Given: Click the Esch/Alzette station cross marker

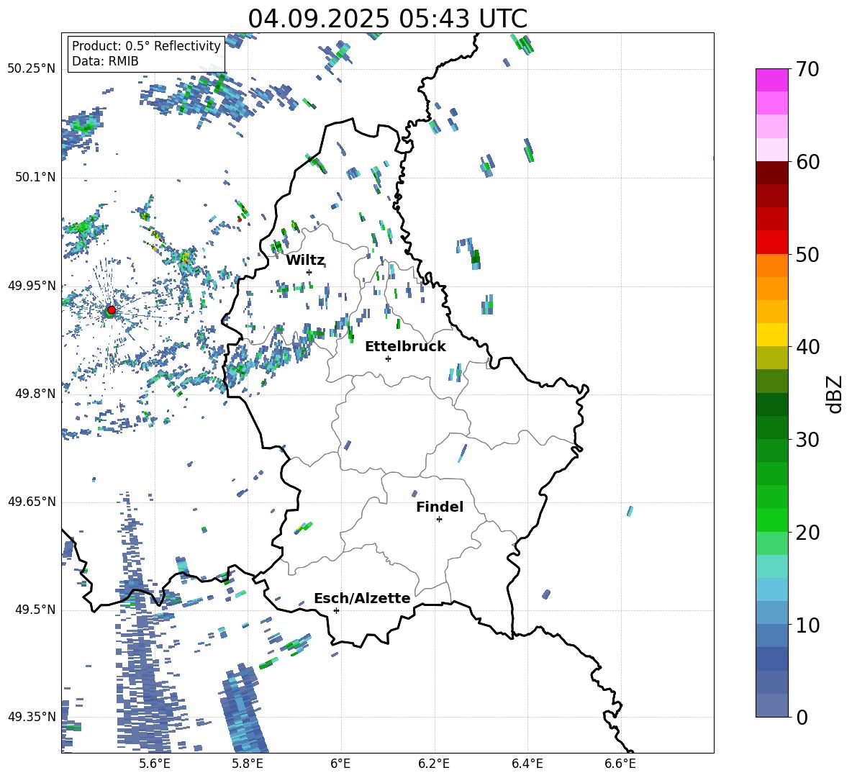Looking at the screenshot, I should click(336, 610).
